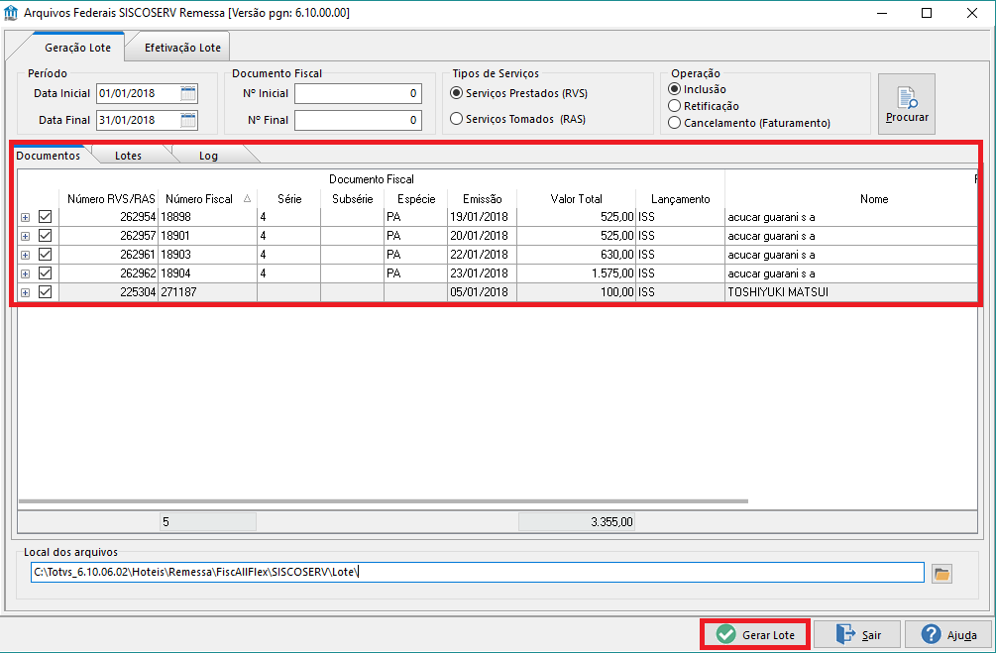Click the Local dos arquivos path field
The width and height of the screenshot is (996, 653).
coord(477,573)
